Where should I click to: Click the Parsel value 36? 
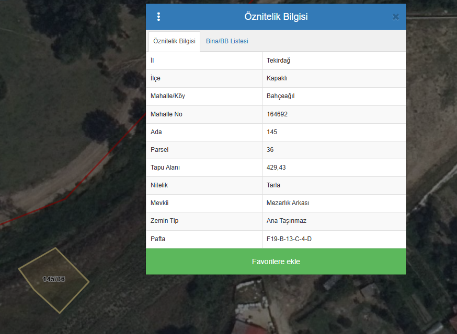click(x=270, y=150)
